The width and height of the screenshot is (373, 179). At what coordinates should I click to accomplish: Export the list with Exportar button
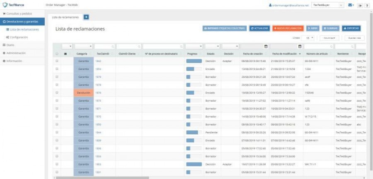coord(351,28)
